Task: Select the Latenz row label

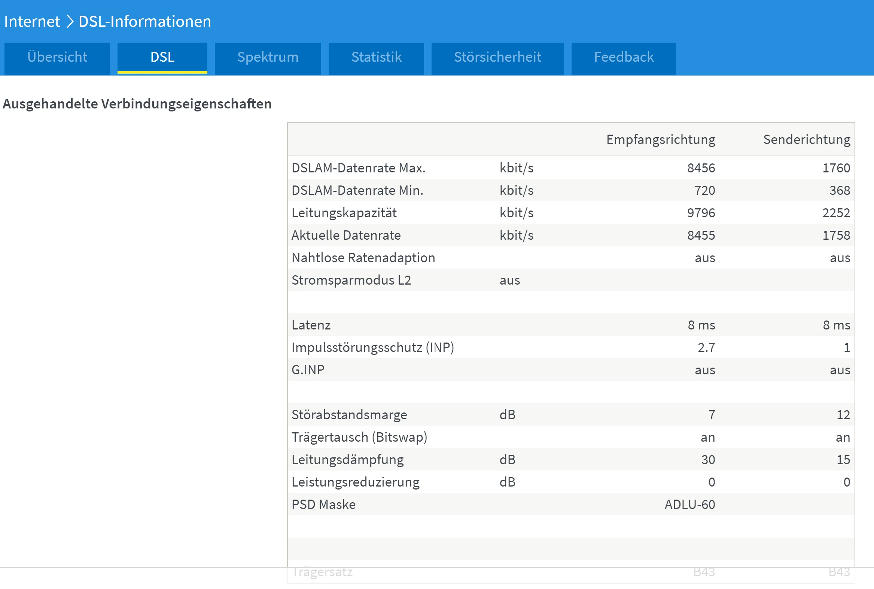Action: (x=311, y=325)
